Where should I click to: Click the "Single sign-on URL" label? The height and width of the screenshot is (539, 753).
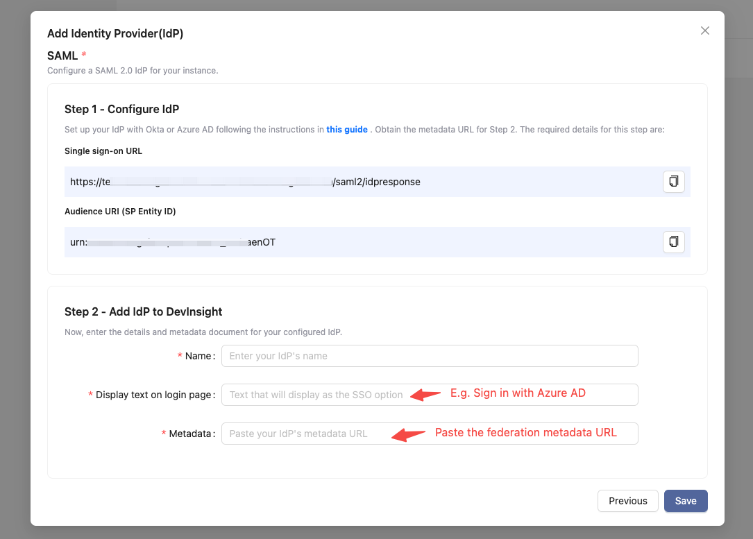tap(103, 151)
